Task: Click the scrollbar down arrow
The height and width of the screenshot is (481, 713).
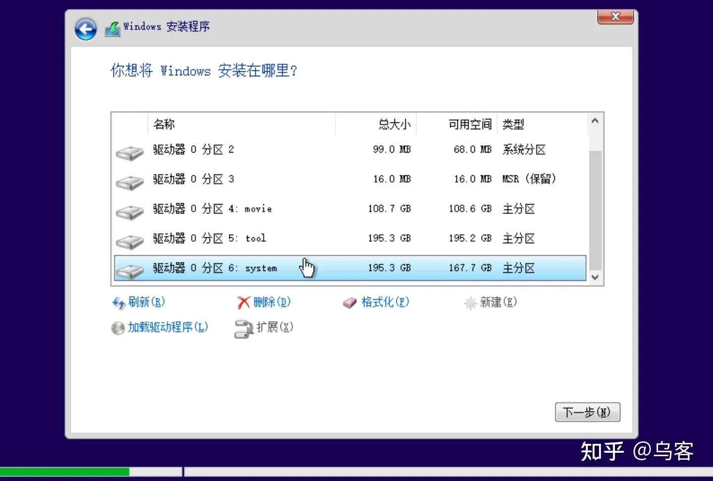Action: pyautogui.click(x=595, y=278)
